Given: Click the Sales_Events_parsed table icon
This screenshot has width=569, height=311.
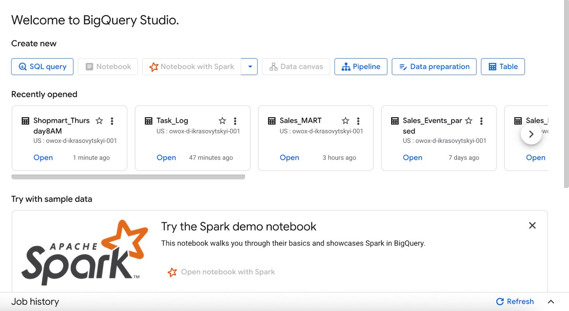Looking at the screenshot, I should coord(395,121).
